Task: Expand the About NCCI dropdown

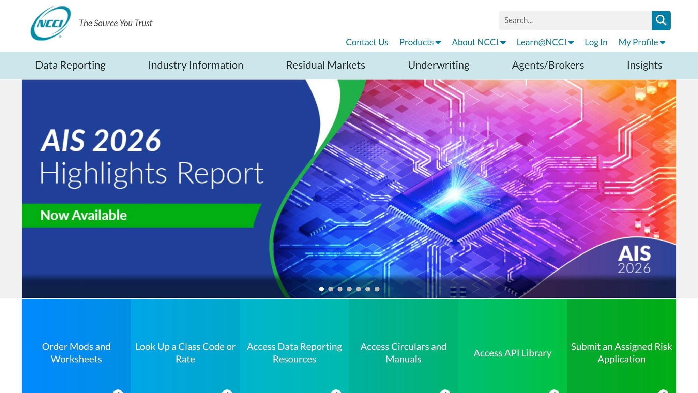Action: click(x=479, y=42)
